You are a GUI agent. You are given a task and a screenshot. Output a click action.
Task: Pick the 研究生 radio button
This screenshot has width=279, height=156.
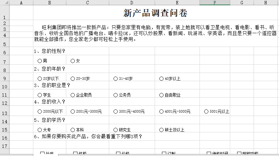(115, 129)
